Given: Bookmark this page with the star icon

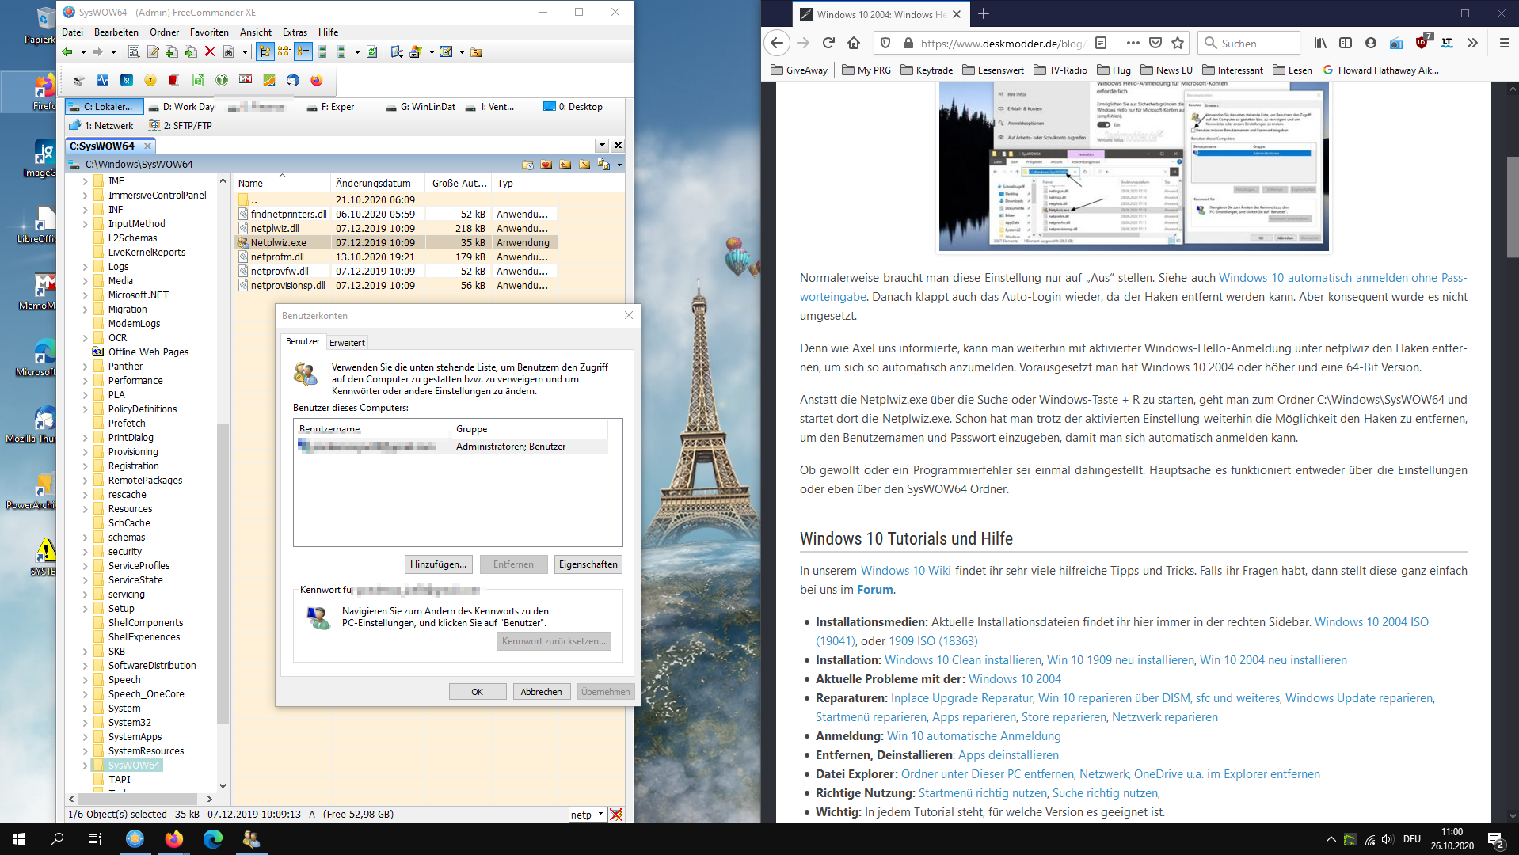Looking at the screenshot, I should pyautogui.click(x=1178, y=44).
